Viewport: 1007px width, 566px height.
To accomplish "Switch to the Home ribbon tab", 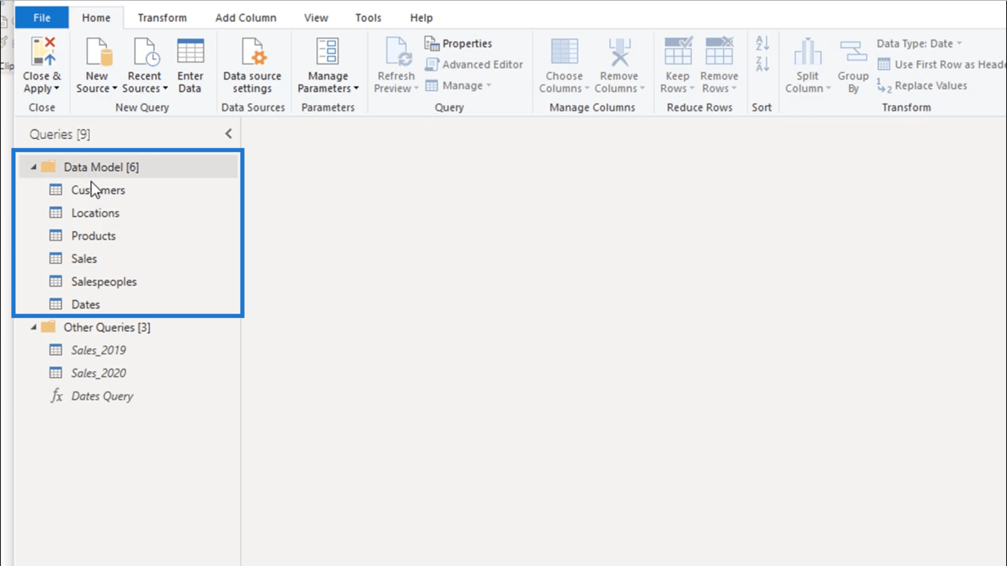I will [96, 18].
